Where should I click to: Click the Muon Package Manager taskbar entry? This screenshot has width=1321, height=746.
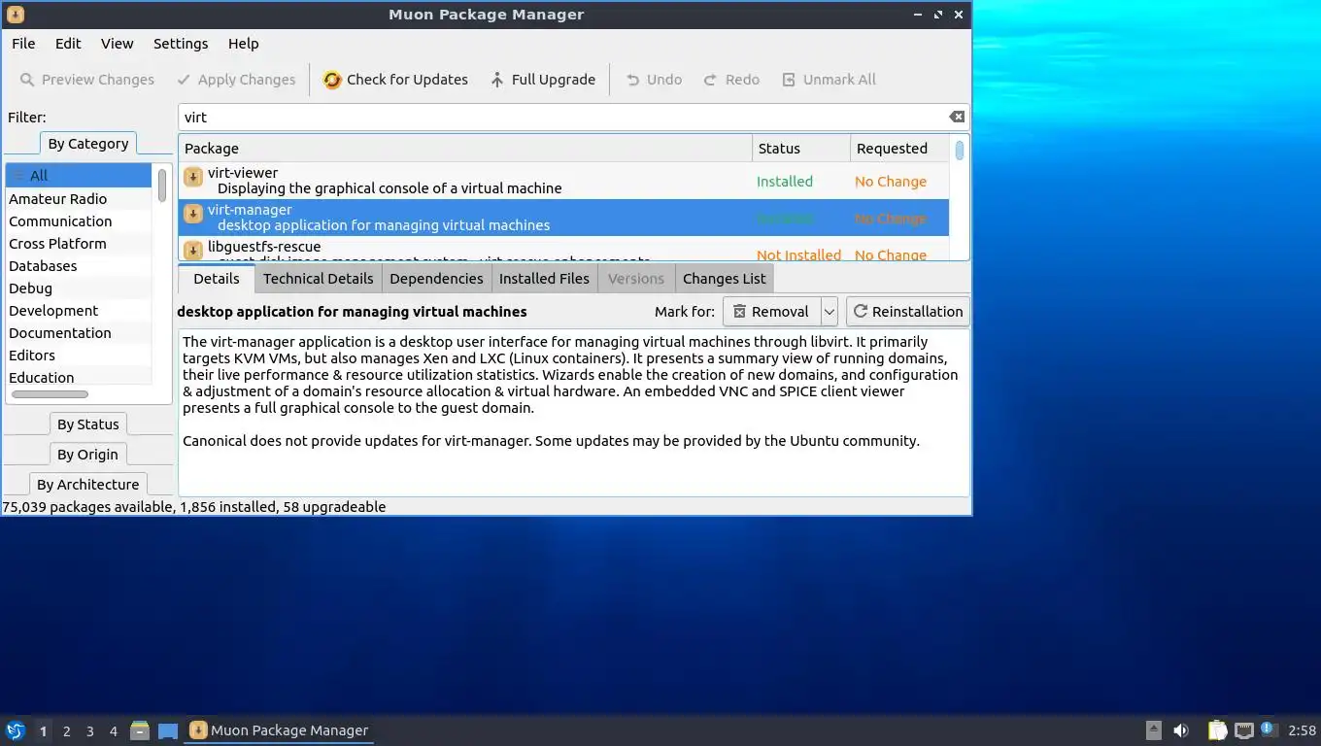(x=280, y=730)
